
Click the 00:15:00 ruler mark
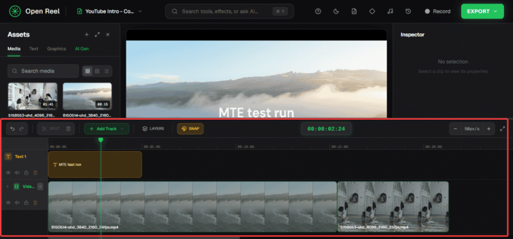coord(339,147)
